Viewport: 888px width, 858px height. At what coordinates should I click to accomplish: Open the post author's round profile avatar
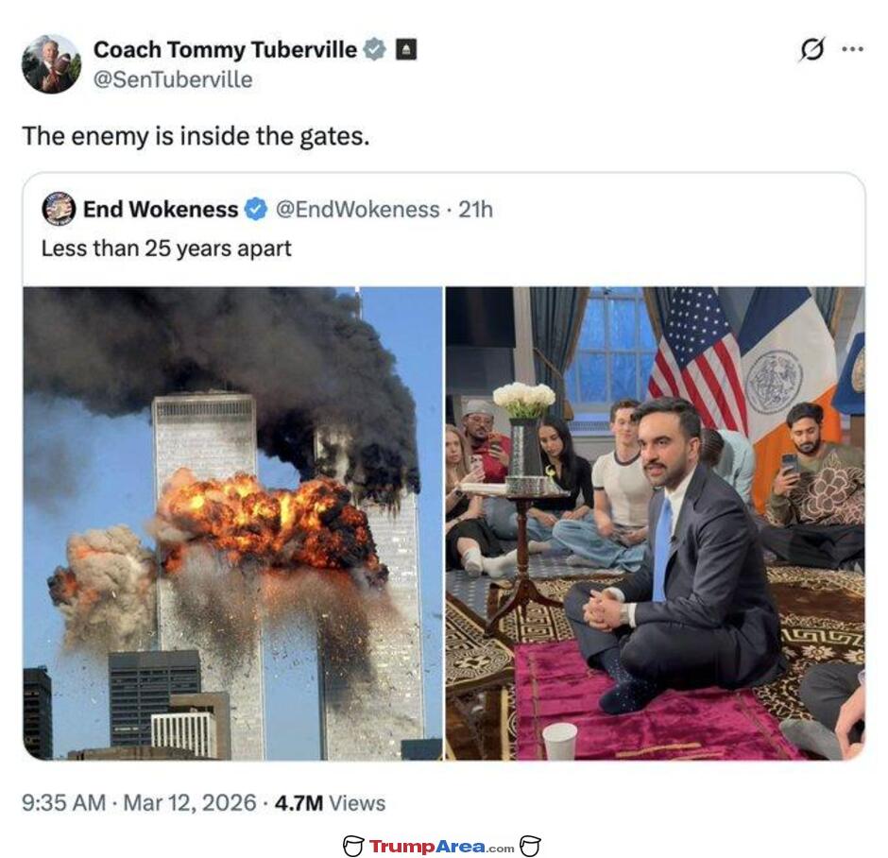51,64
